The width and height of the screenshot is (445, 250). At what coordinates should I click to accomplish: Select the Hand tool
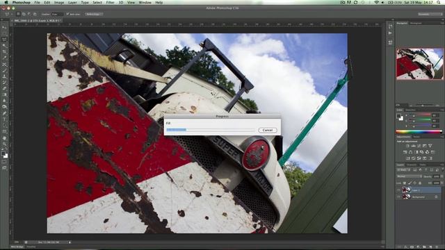(x=4, y=138)
